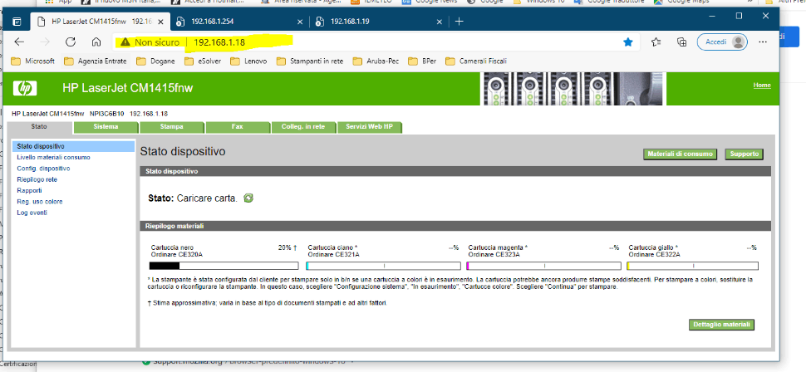The height and width of the screenshot is (372, 806).
Task: Click the Stato: Caricare carta. text
Action: tap(193, 198)
